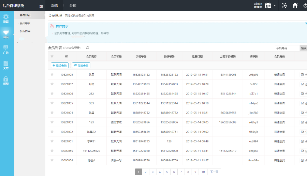Refresh the member list using reload icon
The width and height of the screenshot is (307, 176).
point(88,48)
